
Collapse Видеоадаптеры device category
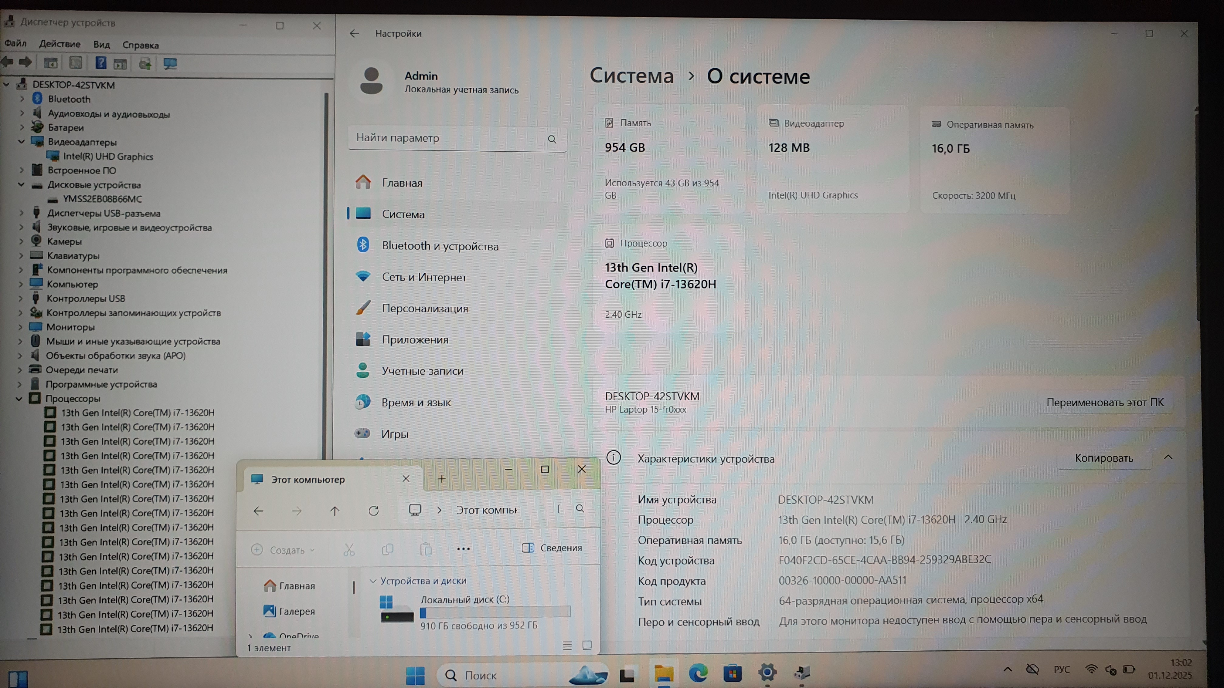tap(21, 141)
